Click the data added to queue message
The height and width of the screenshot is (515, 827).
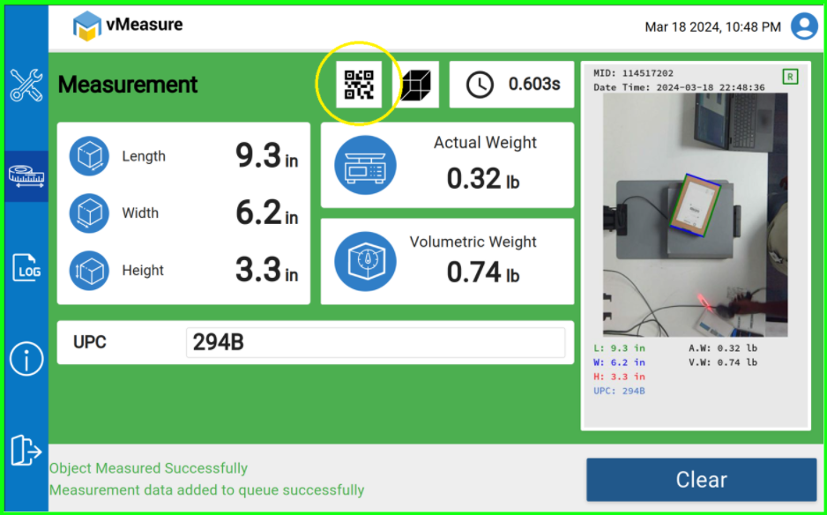tap(206, 490)
